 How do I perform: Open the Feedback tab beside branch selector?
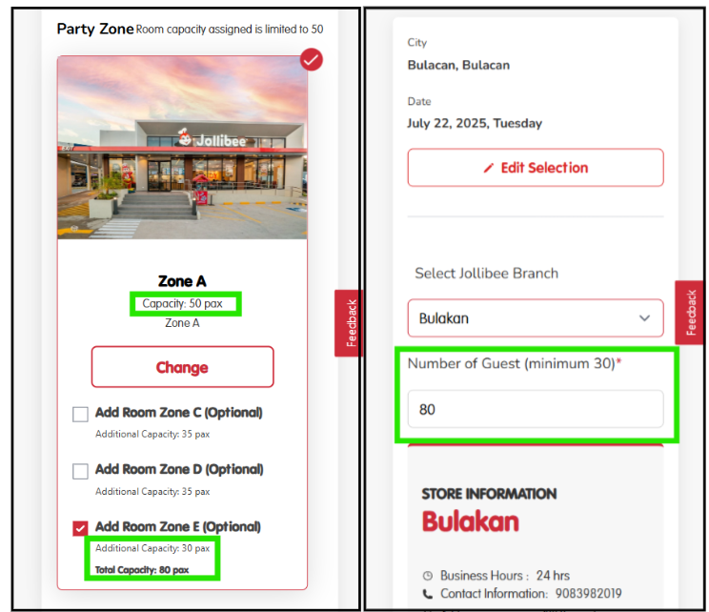(689, 313)
